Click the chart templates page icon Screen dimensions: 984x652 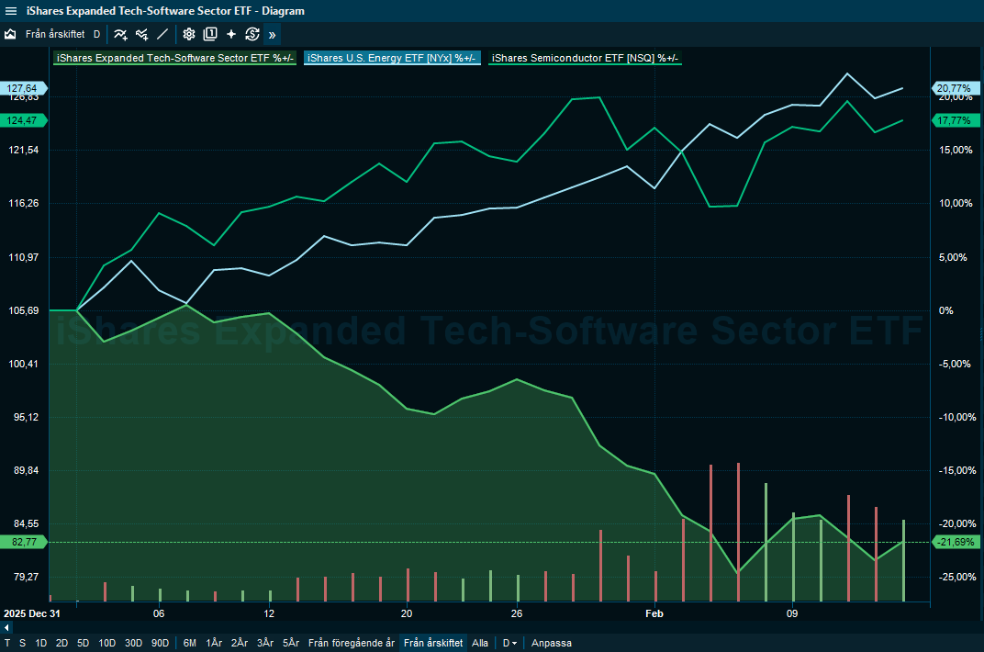tap(210, 34)
